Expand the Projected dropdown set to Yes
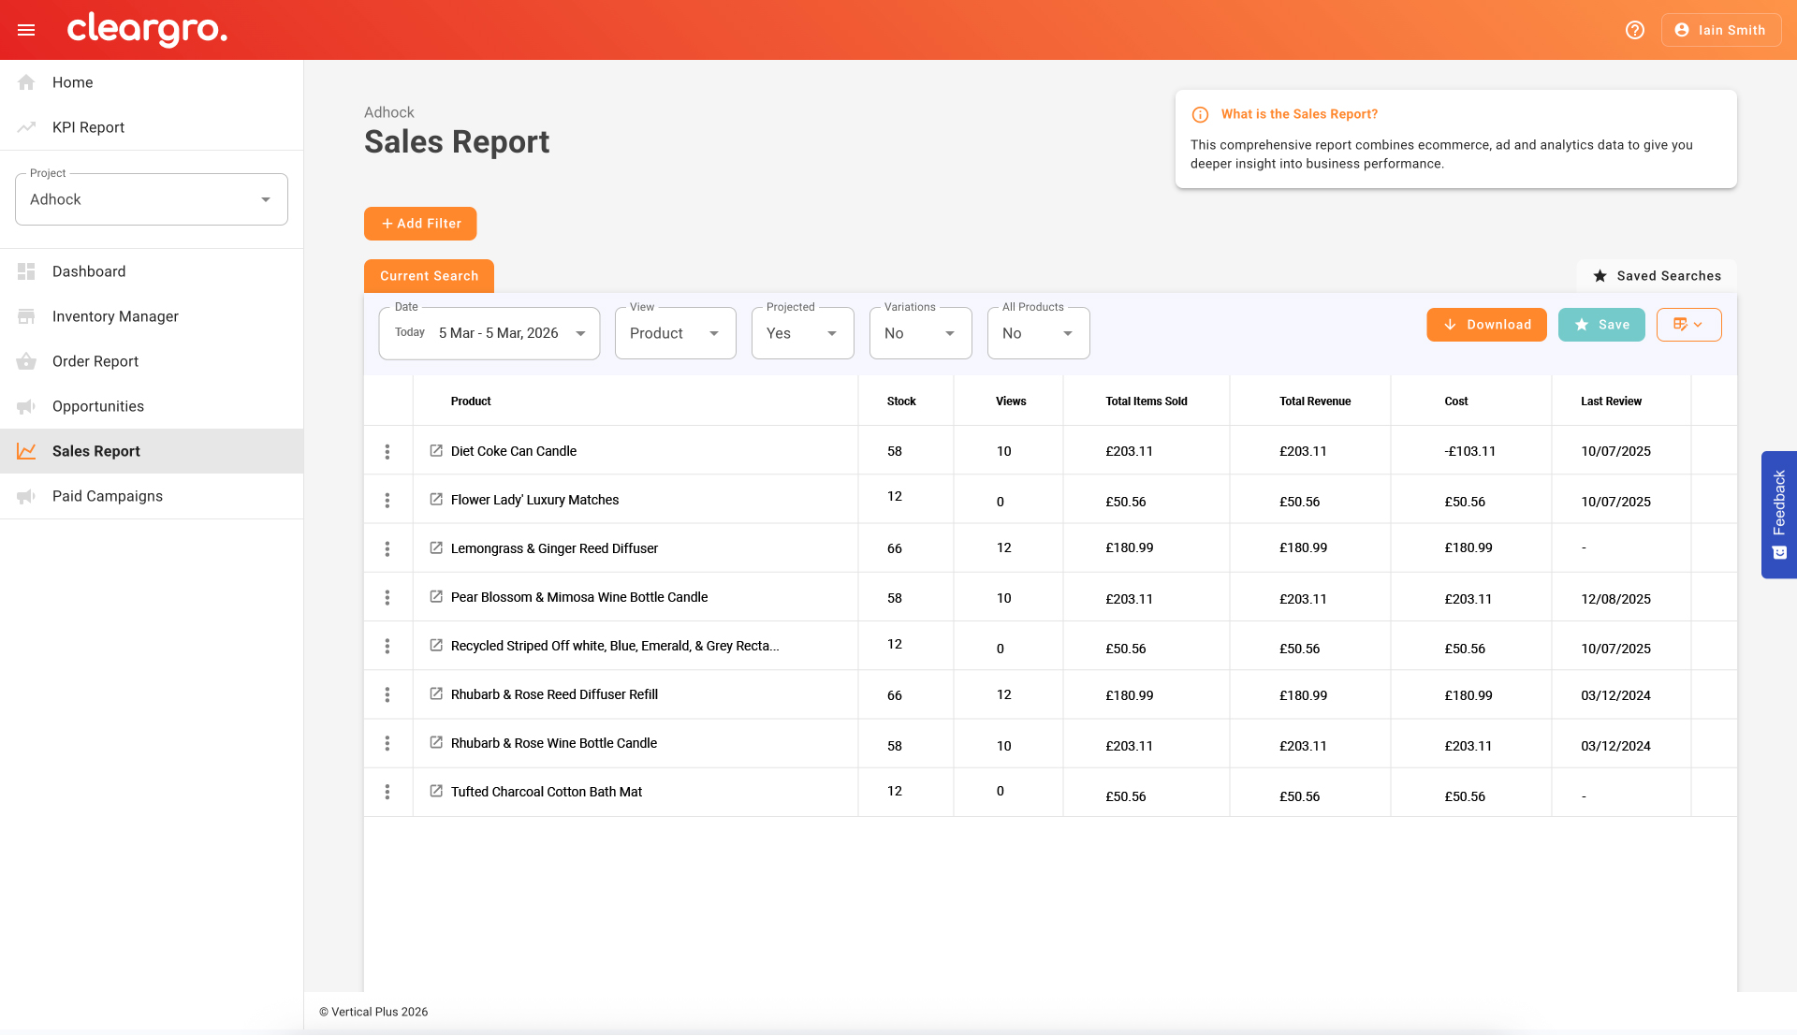This screenshot has height=1036, width=1797. [802, 333]
